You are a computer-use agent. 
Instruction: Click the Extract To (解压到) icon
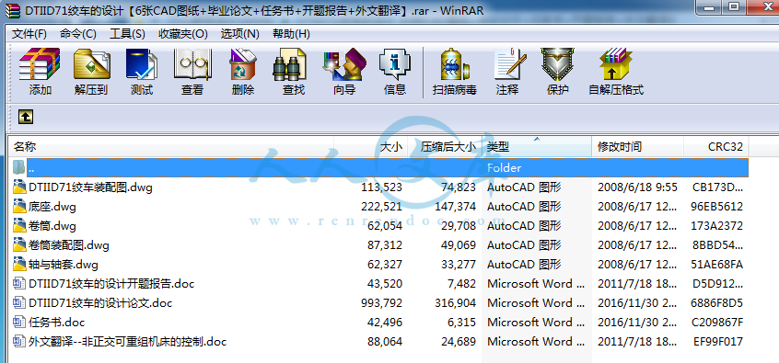pos(91,64)
